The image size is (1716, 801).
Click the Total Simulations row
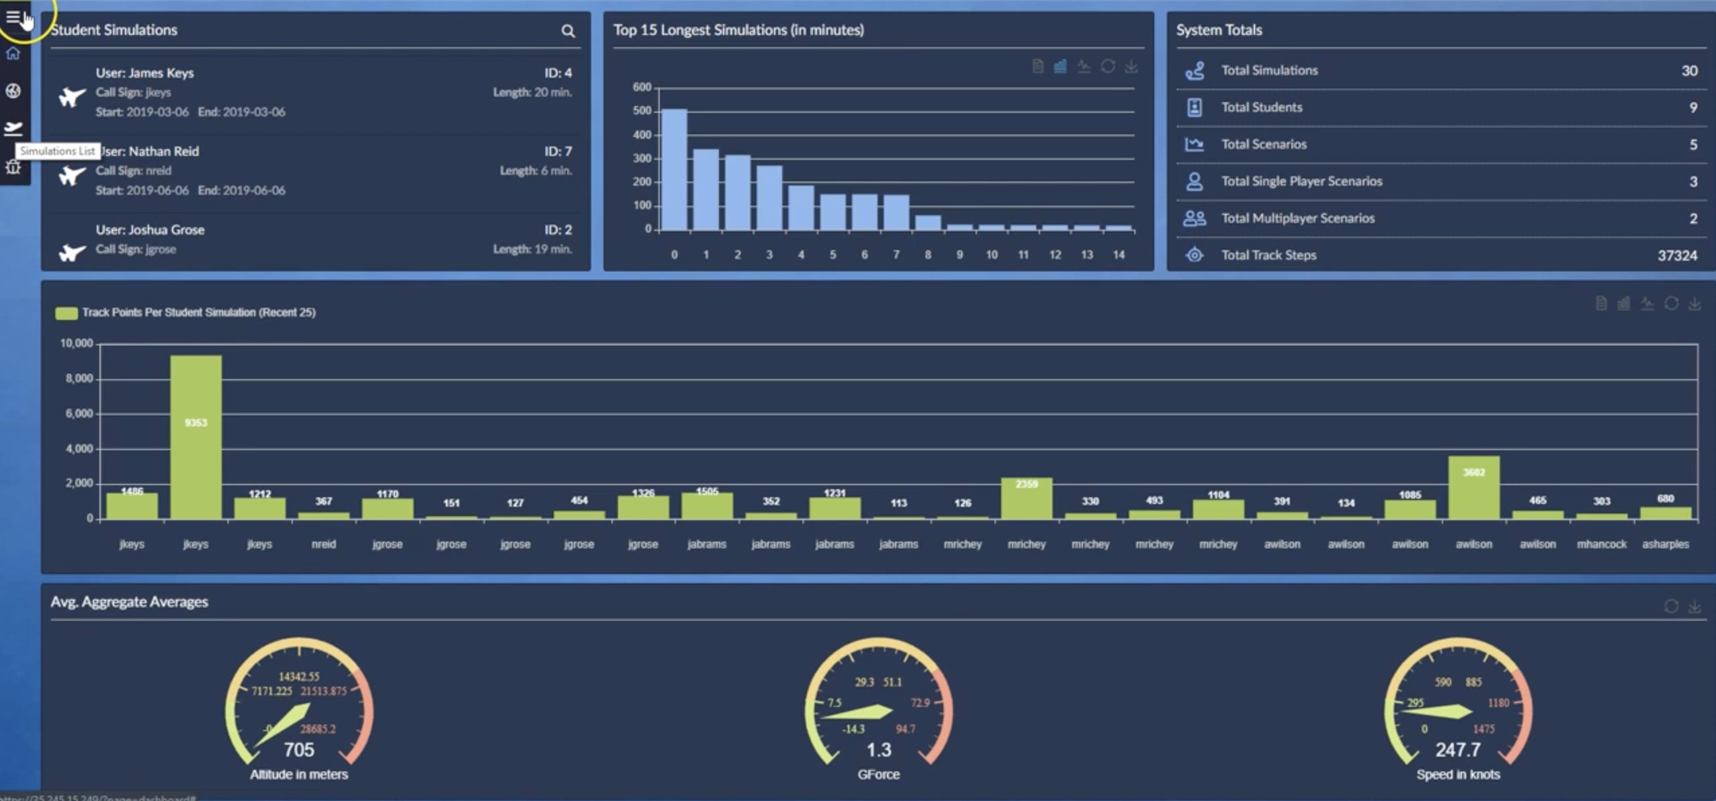coord(1441,71)
